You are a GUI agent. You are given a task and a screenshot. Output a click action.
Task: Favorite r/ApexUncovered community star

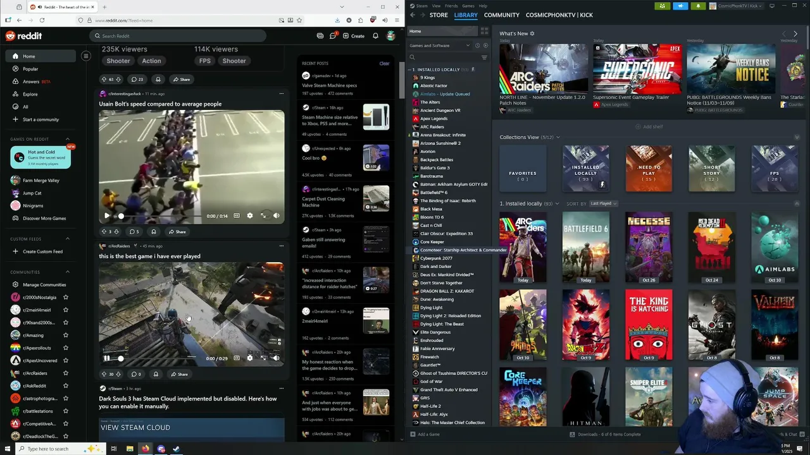[x=66, y=361]
